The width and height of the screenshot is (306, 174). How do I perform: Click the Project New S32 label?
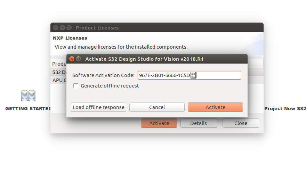285,108
